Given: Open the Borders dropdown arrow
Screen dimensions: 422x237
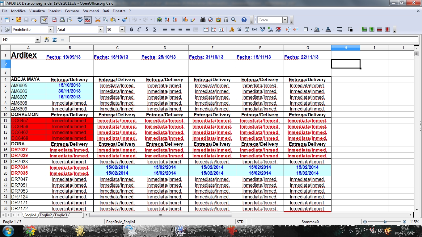Looking at the screenshot, I should (x=311, y=30).
